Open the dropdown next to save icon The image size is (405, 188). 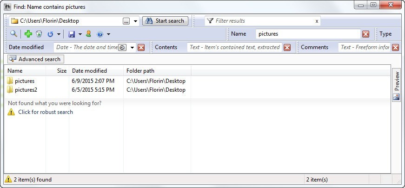point(80,34)
